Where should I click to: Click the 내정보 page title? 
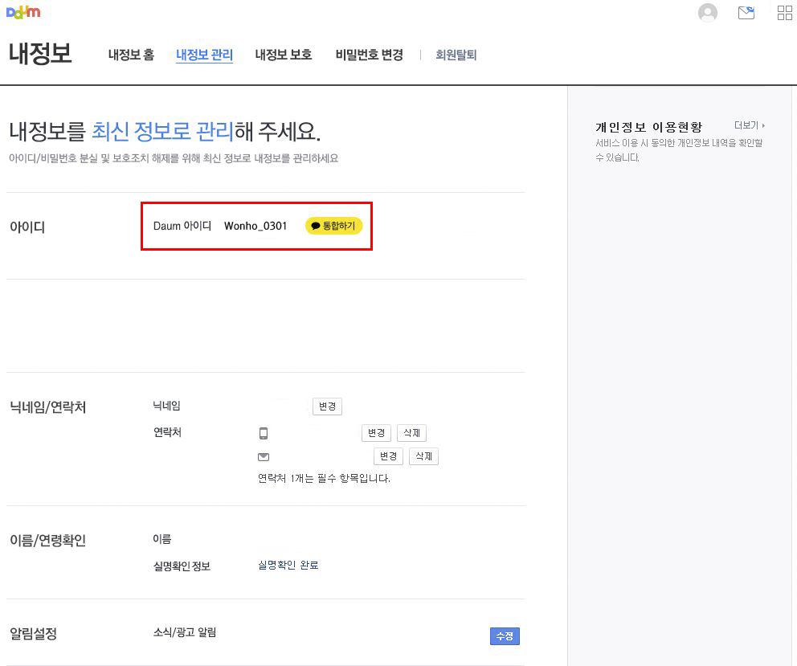(40, 53)
